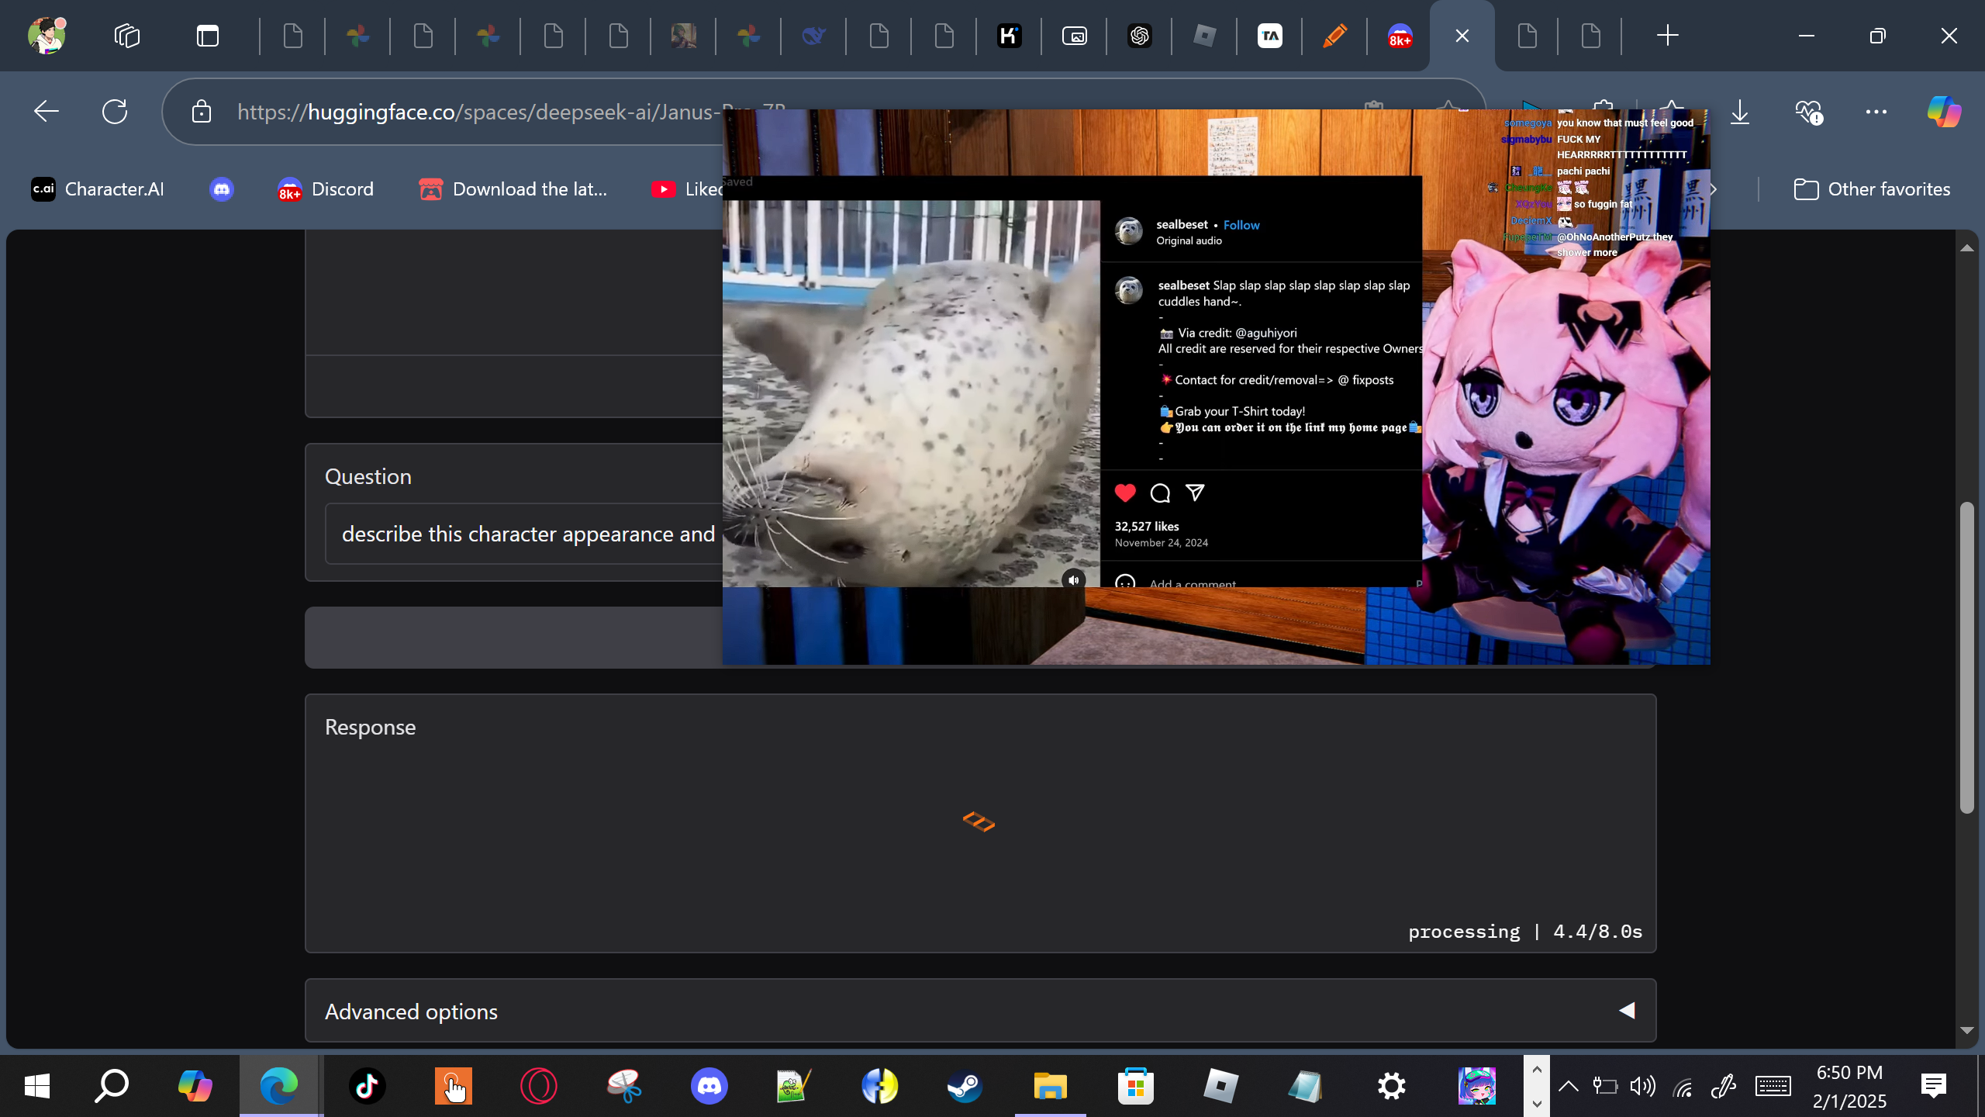This screenshot has height=1117, width=1985.
Task: Switch to the ChatGPT browser tab
Action: (1140, 36)
